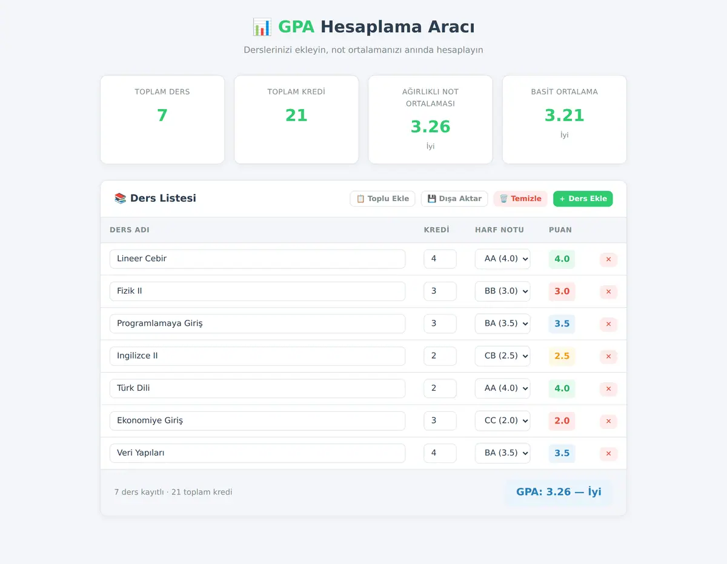Image resolution: width=727 pixels, height=564 pixels.
Task: Delete the Programlamaya Giriş row
Action: point(608,324)
